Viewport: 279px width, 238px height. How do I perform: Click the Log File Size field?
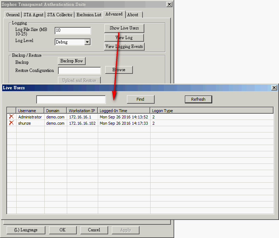(x=73, y=31)
